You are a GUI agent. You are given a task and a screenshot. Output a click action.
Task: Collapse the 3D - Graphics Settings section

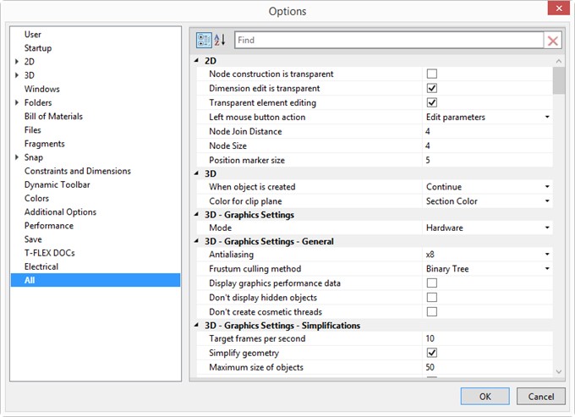[198, 215]
